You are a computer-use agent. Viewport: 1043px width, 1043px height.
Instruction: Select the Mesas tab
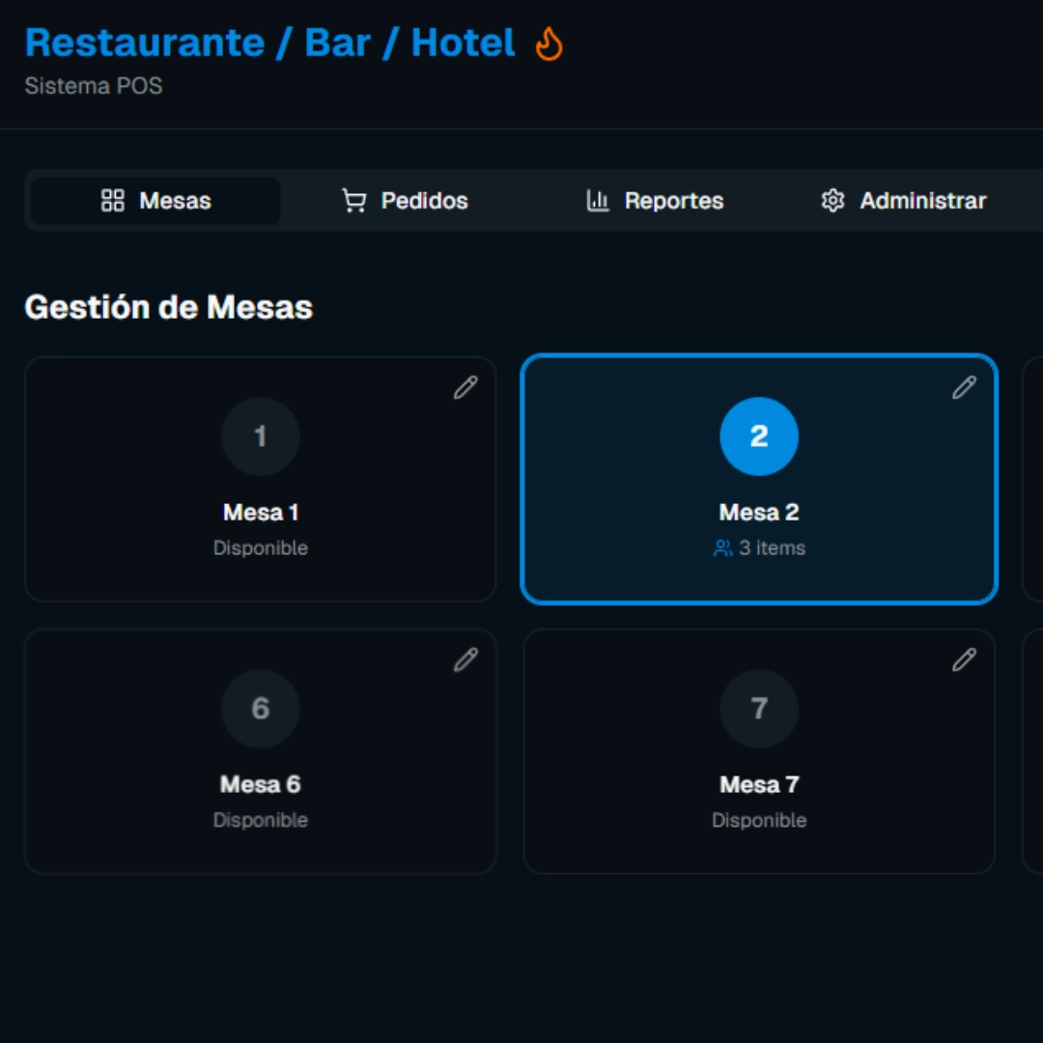155,201
